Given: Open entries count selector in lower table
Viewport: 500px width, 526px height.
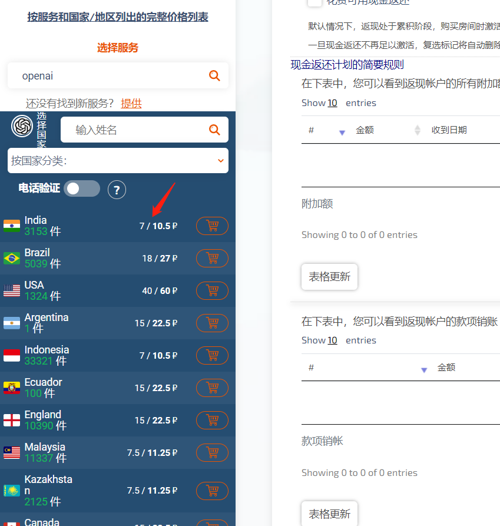Looking at the screenshot, I should tap(332, 340).
